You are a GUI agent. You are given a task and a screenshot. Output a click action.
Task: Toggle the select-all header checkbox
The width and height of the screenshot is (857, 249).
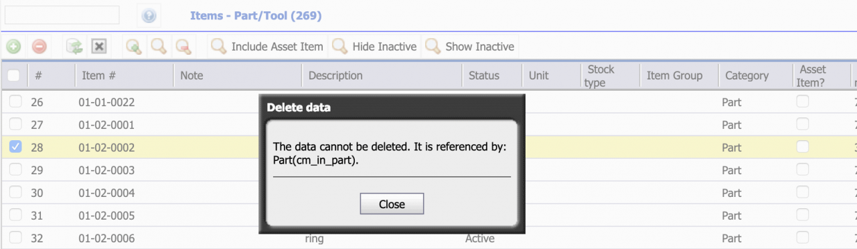tap(13, 75)
